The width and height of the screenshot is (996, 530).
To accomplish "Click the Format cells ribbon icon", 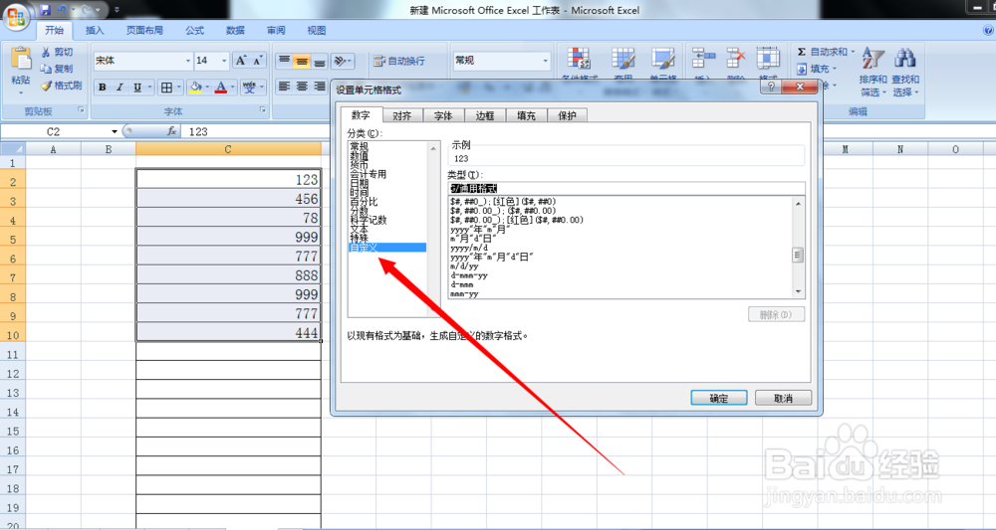I will click(768, 59).
